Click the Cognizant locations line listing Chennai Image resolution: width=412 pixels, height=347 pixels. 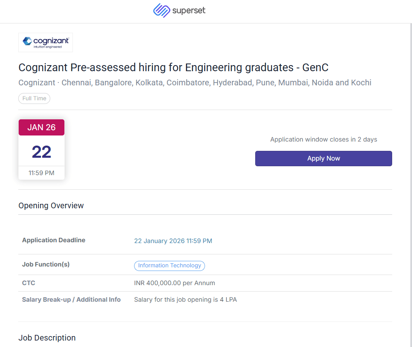[195, 83]
